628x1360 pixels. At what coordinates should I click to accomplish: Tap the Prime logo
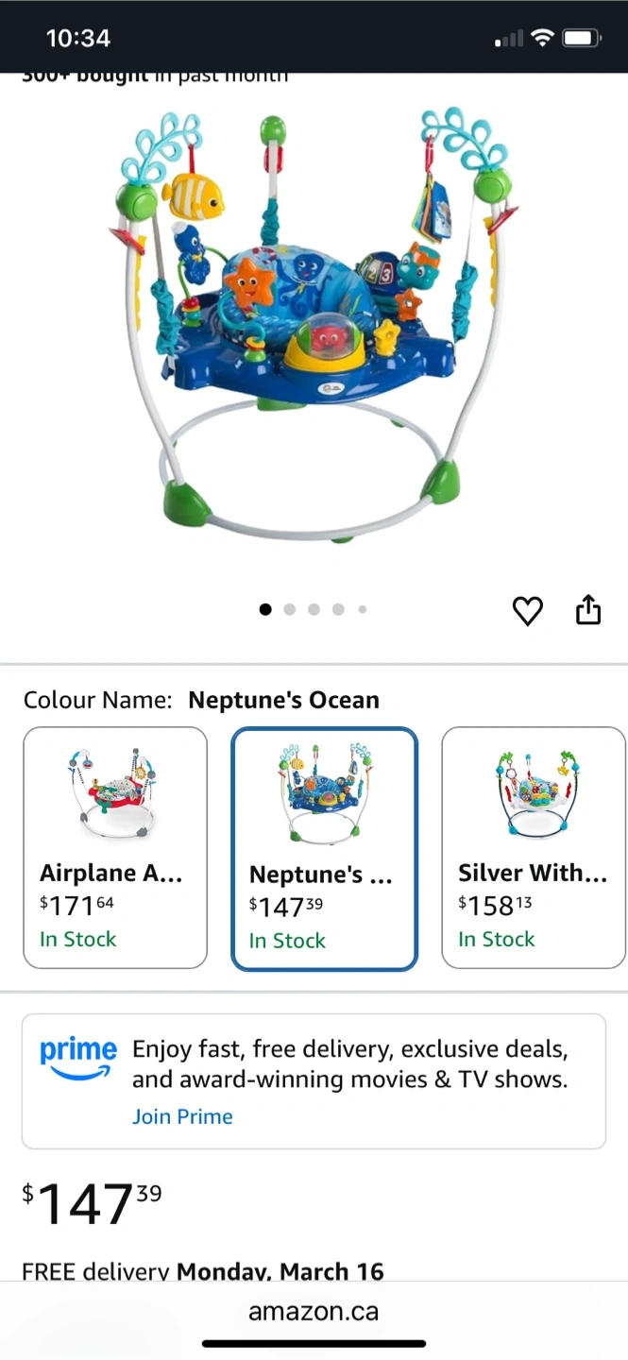[x=77, y=1056]
